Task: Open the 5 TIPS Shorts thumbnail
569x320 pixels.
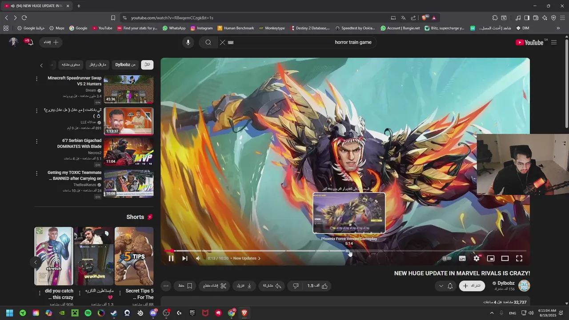Action: 134,256
